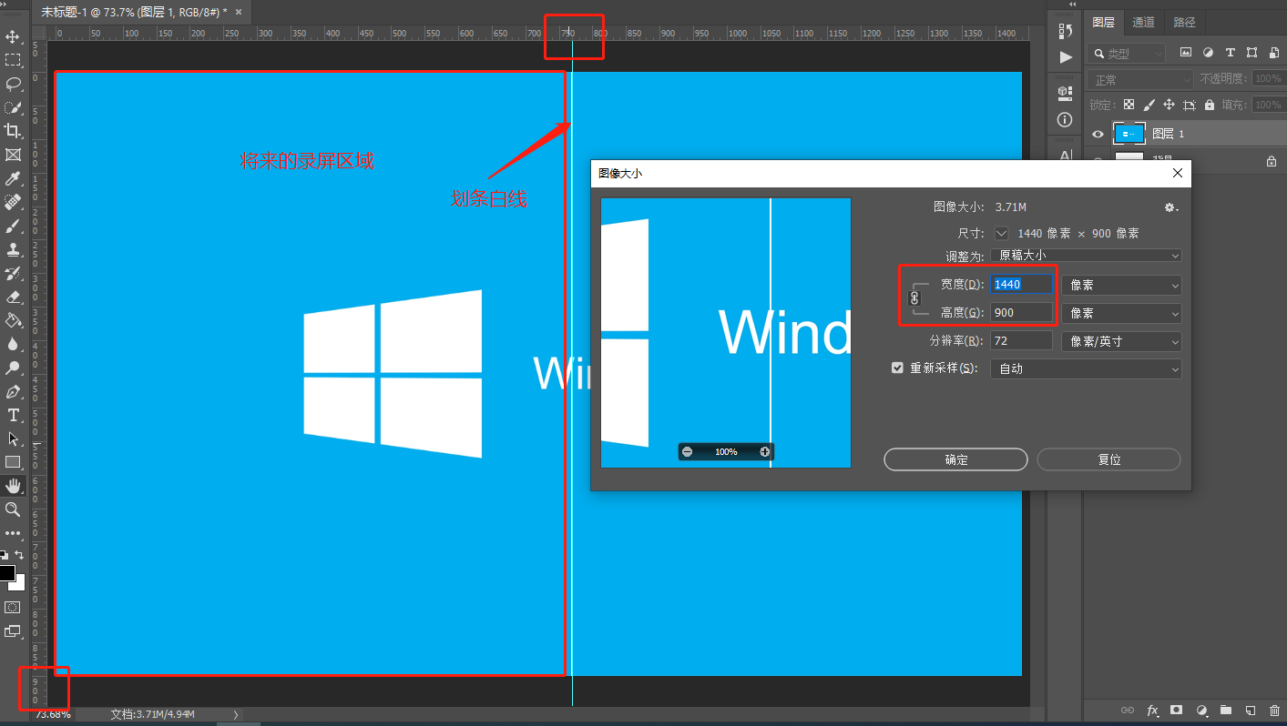Select the Crop tool
The height and width of the screenshot is (726, 1287).
[13, 131]
